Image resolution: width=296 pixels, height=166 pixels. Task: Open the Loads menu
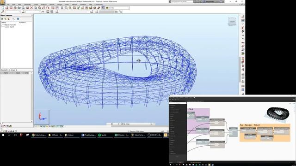click(36, 4)
